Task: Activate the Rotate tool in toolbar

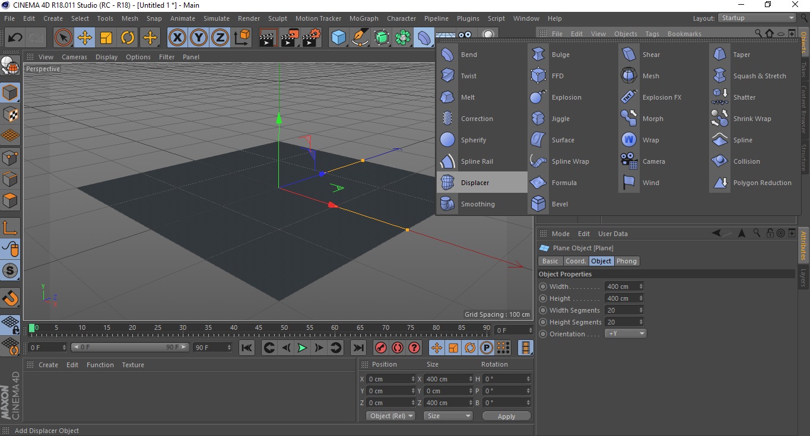Action: 128,38
